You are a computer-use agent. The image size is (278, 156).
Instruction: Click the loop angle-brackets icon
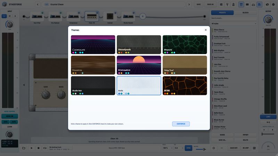pos(45,148)
